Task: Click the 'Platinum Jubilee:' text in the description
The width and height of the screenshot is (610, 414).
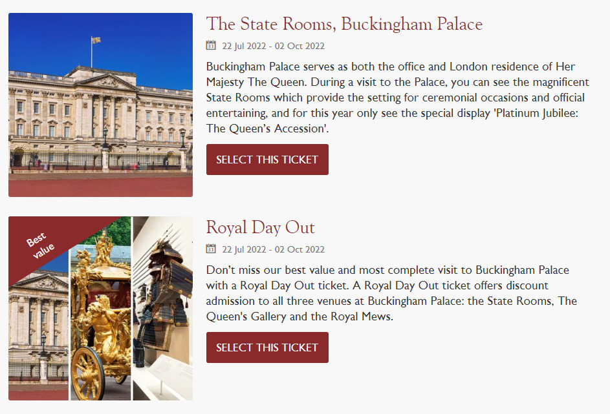Action: [536, 113]
